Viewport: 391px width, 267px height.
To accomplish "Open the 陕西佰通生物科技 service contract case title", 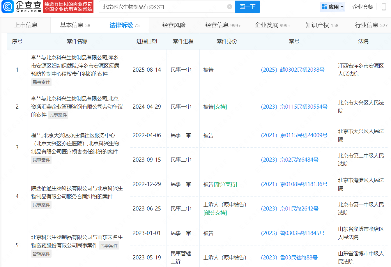I will pyautogui.click(x=77, y=192).
